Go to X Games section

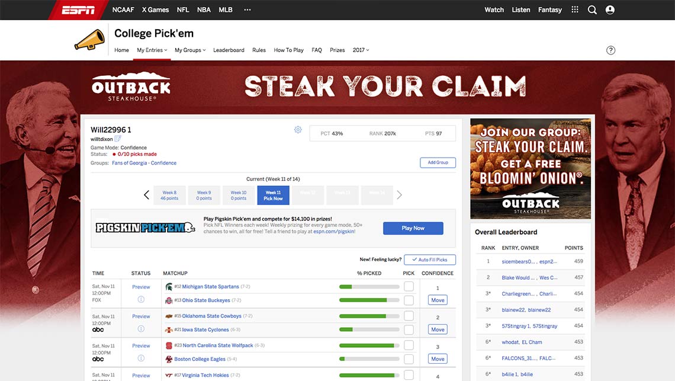point(155,9)
